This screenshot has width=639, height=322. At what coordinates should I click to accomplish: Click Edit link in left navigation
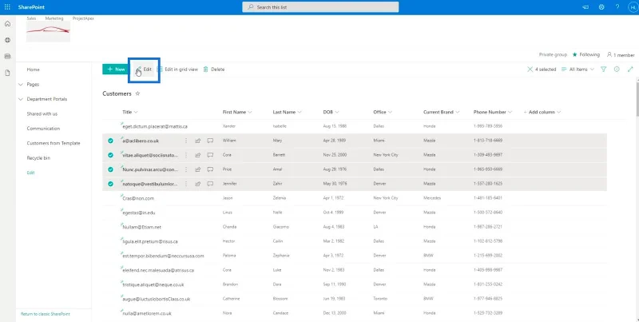click(30, 173)
